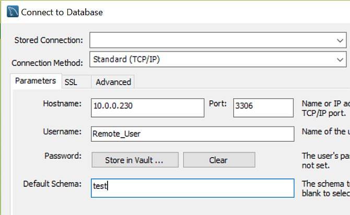Go to the Advanced tab
This screenshot has height=215, width=350.
[113, 82]
